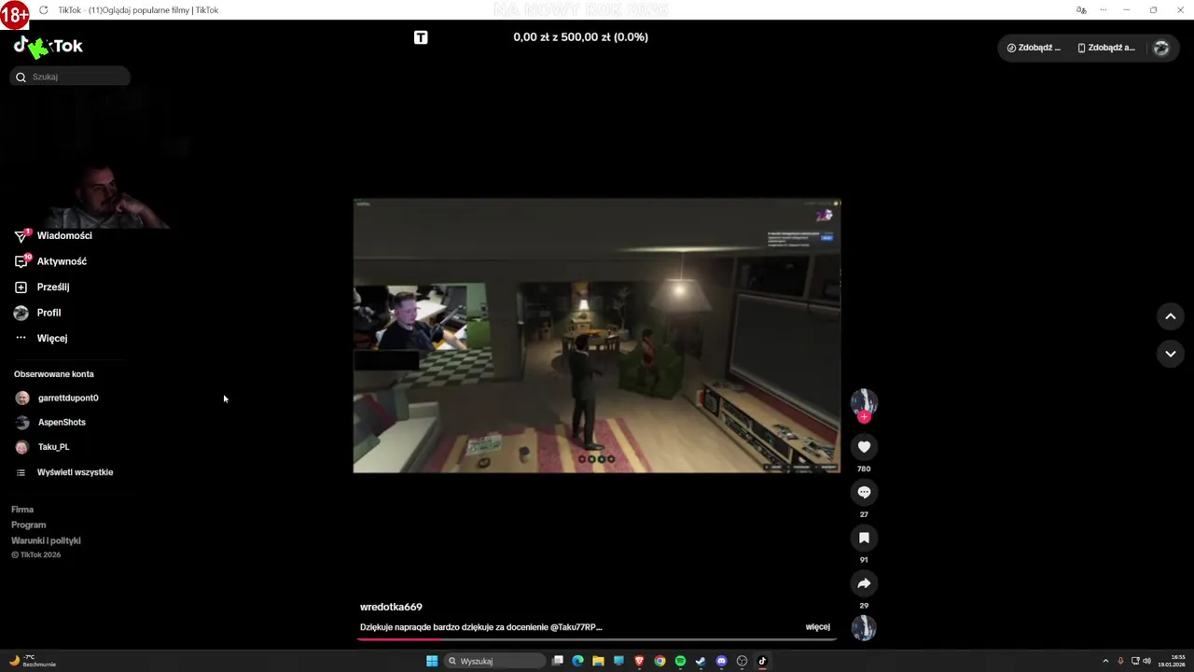1194x672 pixels.
Task: Follow creator via red plus on avatar
Action: pos(864,417)
